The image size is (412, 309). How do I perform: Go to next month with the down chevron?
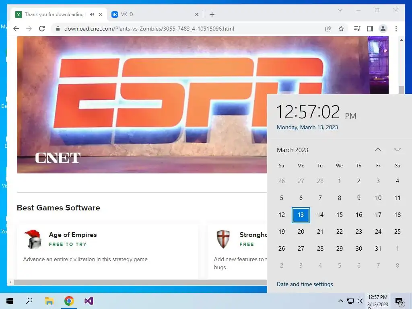pos(397,150)
